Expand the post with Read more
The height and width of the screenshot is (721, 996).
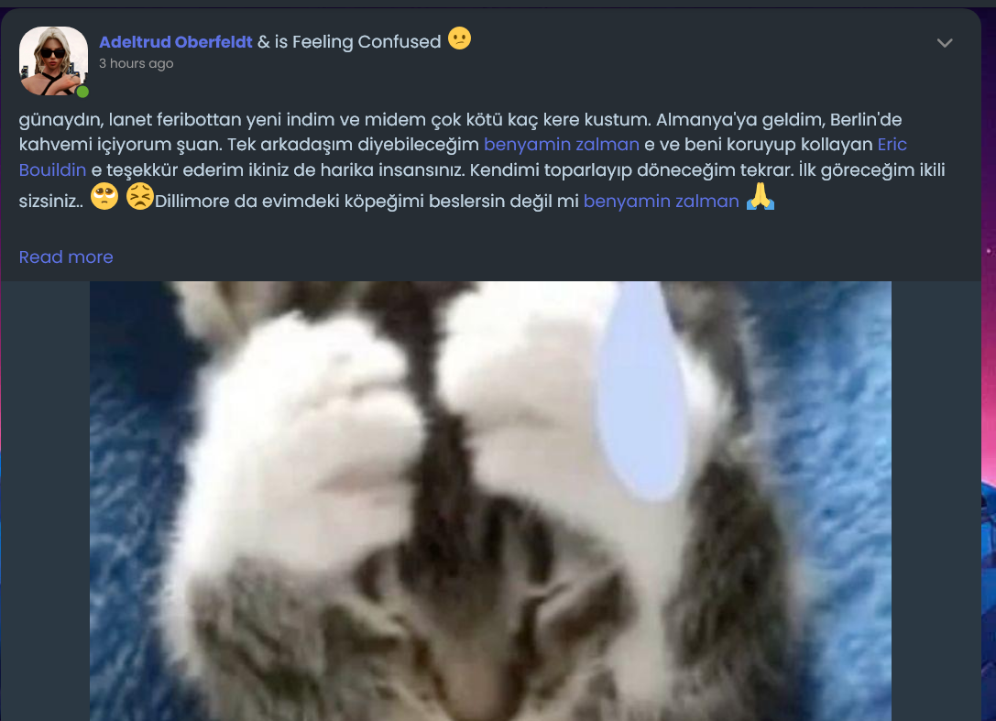coord(66,257)
